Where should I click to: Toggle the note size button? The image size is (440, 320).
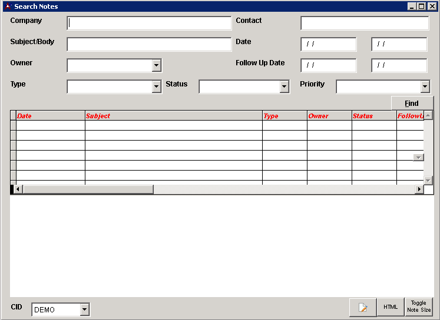(419, 307)
